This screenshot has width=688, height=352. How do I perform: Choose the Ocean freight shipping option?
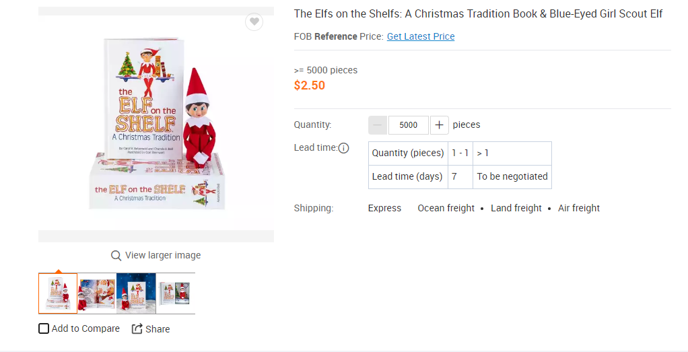pos(446,208)
